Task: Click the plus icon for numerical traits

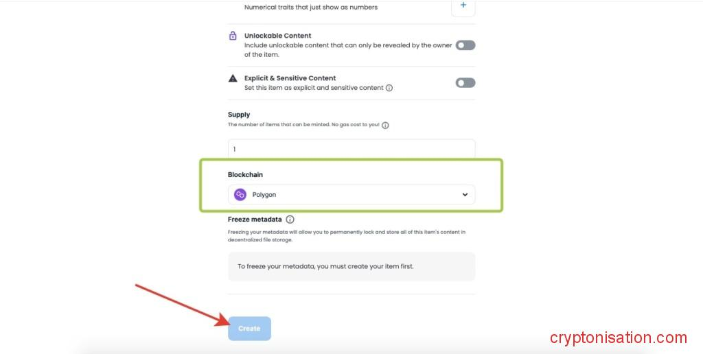Action: point(463,5)
